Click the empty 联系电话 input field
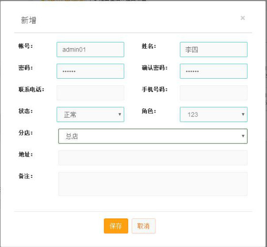The width and height of the screenshot is (267, 247). (x=91, y=93)
